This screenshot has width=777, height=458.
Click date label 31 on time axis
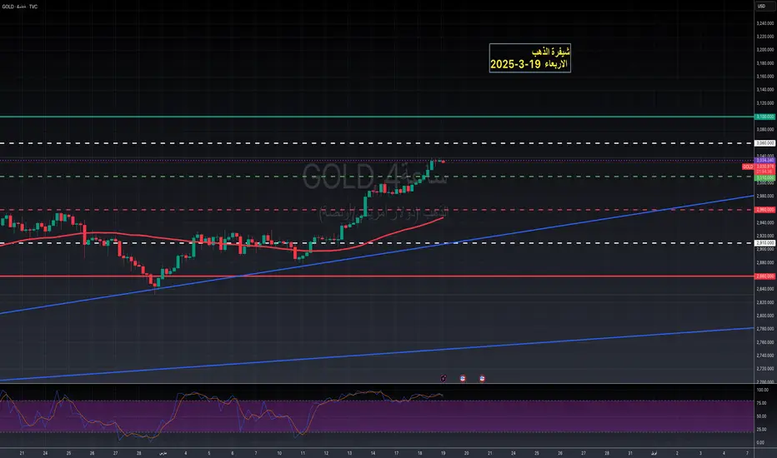tap(629, 453)
